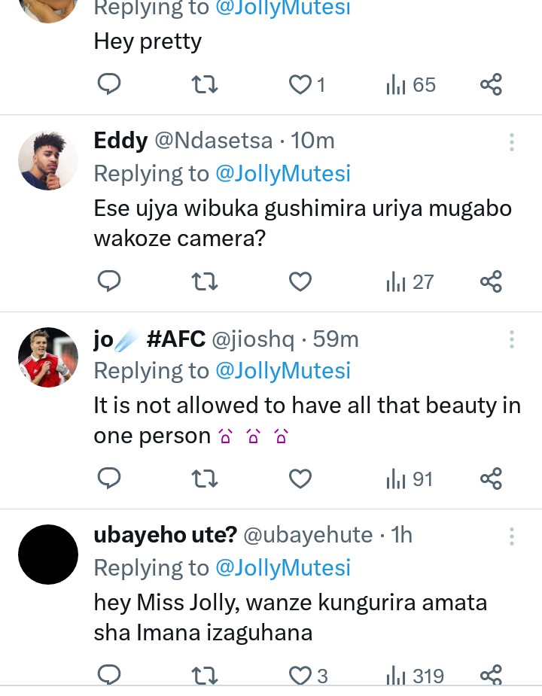Open @JollyMutesi link in ubayeho ute's reply
This screenshot has height=696, width=542.
coord(283,568)
